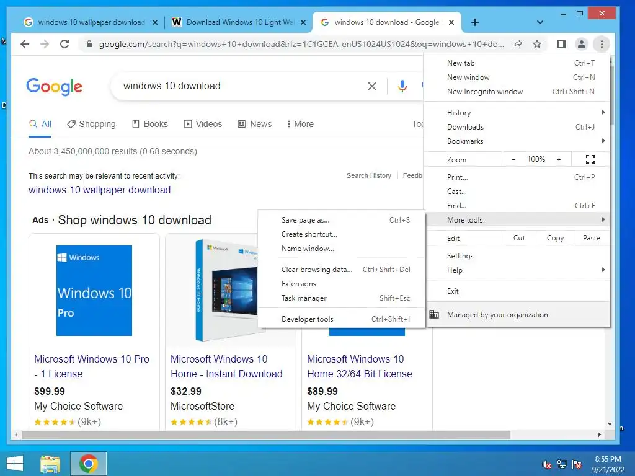Open the side panel icon

(x=562, y=44)
